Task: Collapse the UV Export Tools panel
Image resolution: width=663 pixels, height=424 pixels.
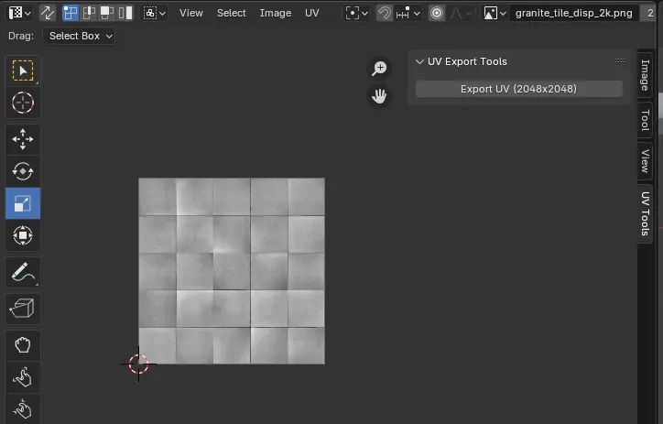Action: [419, 61]
